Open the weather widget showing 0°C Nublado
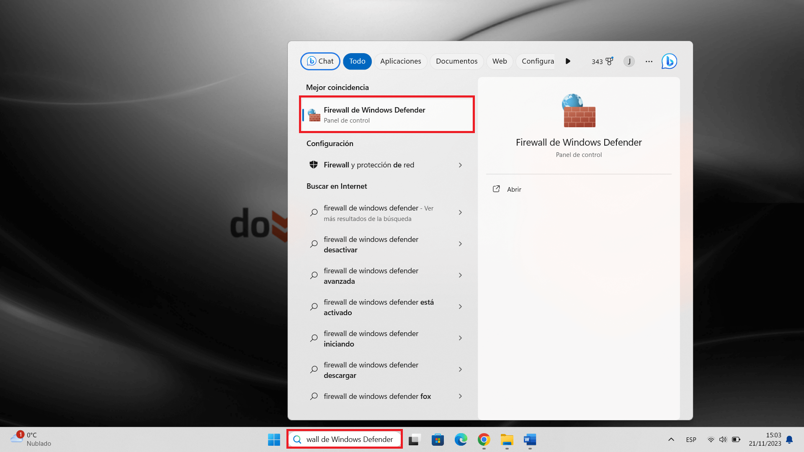Viewport: 804px width, 452px height. (x=31, y=439)
